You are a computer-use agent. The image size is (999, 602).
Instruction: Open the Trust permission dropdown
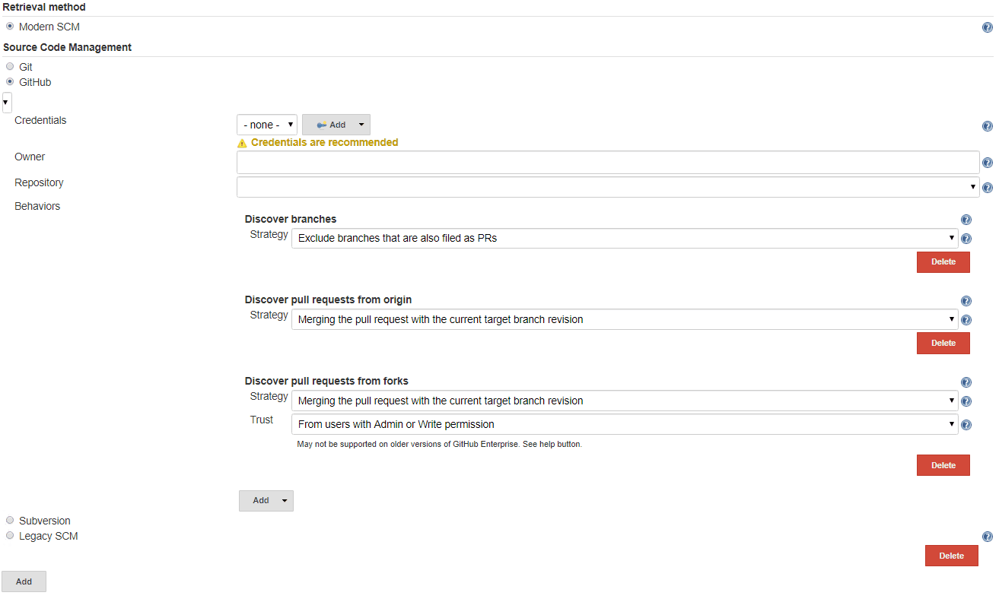(624, 425)
